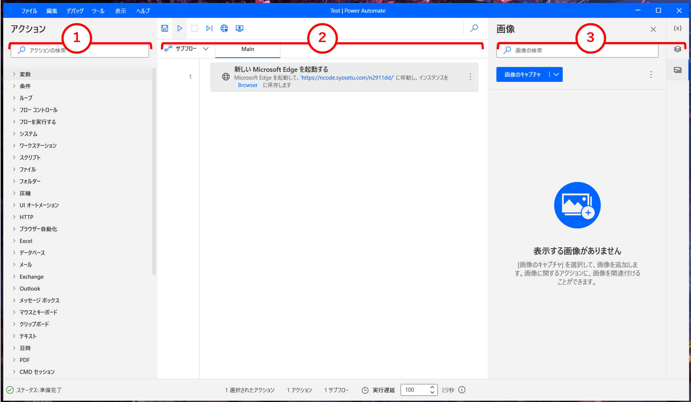Click the Save flow icon
This screenshot has width=691, height=402.
pyautogui.click(x=165, y=28)
